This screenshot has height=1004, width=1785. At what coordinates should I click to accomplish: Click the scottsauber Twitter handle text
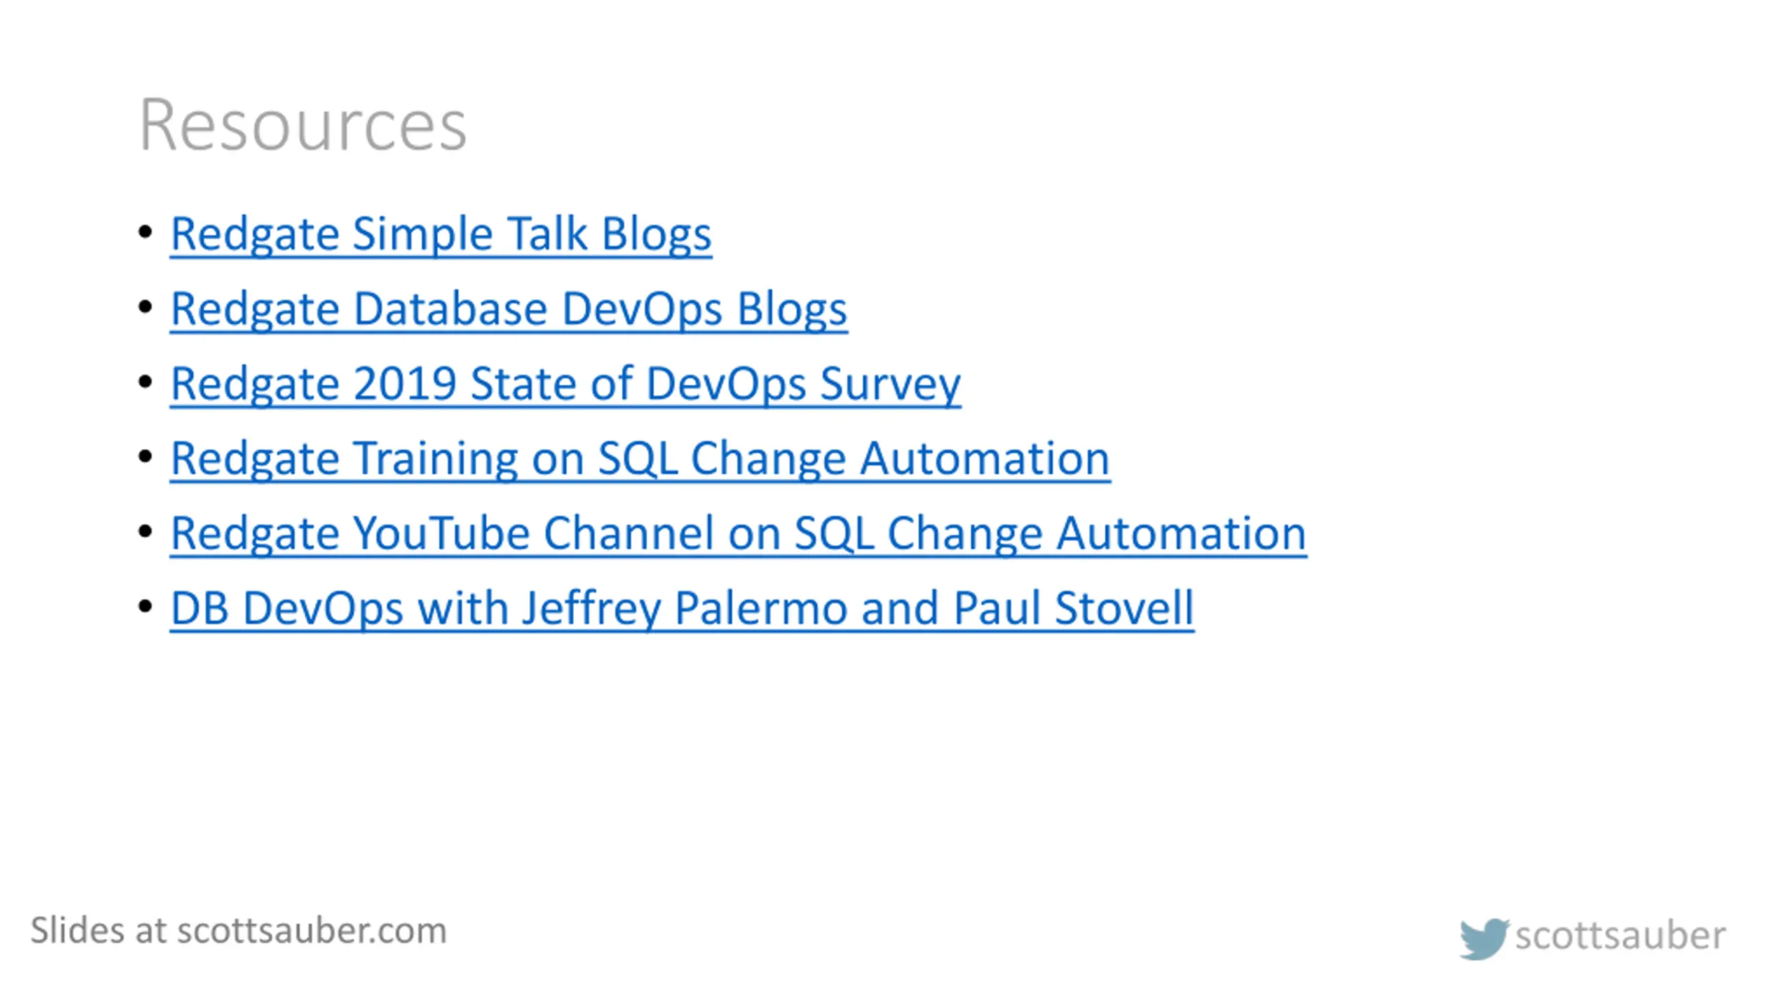(1620, 936)
